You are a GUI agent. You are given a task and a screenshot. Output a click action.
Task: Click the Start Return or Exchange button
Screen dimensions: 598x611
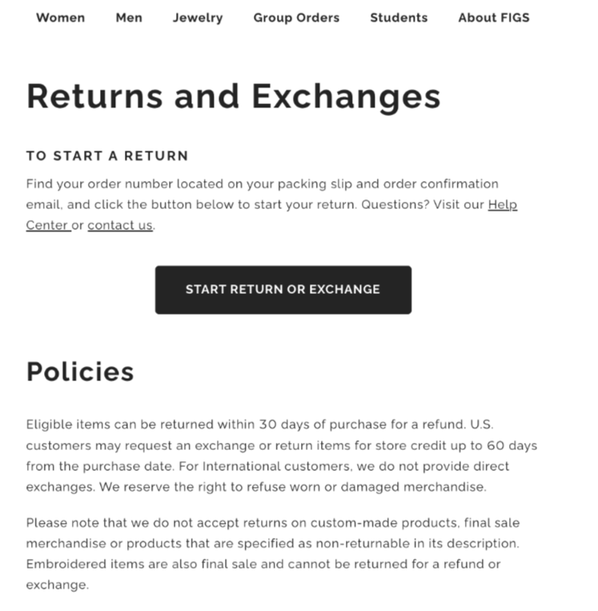[x=283, y=290]
